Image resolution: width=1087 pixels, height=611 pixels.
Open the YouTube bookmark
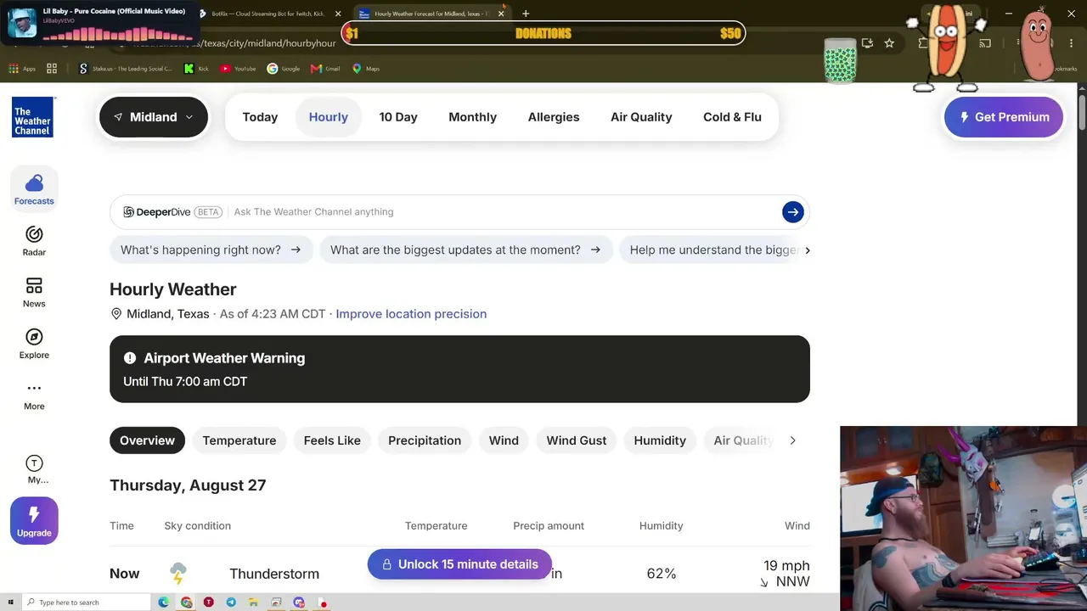pos(238,69)
